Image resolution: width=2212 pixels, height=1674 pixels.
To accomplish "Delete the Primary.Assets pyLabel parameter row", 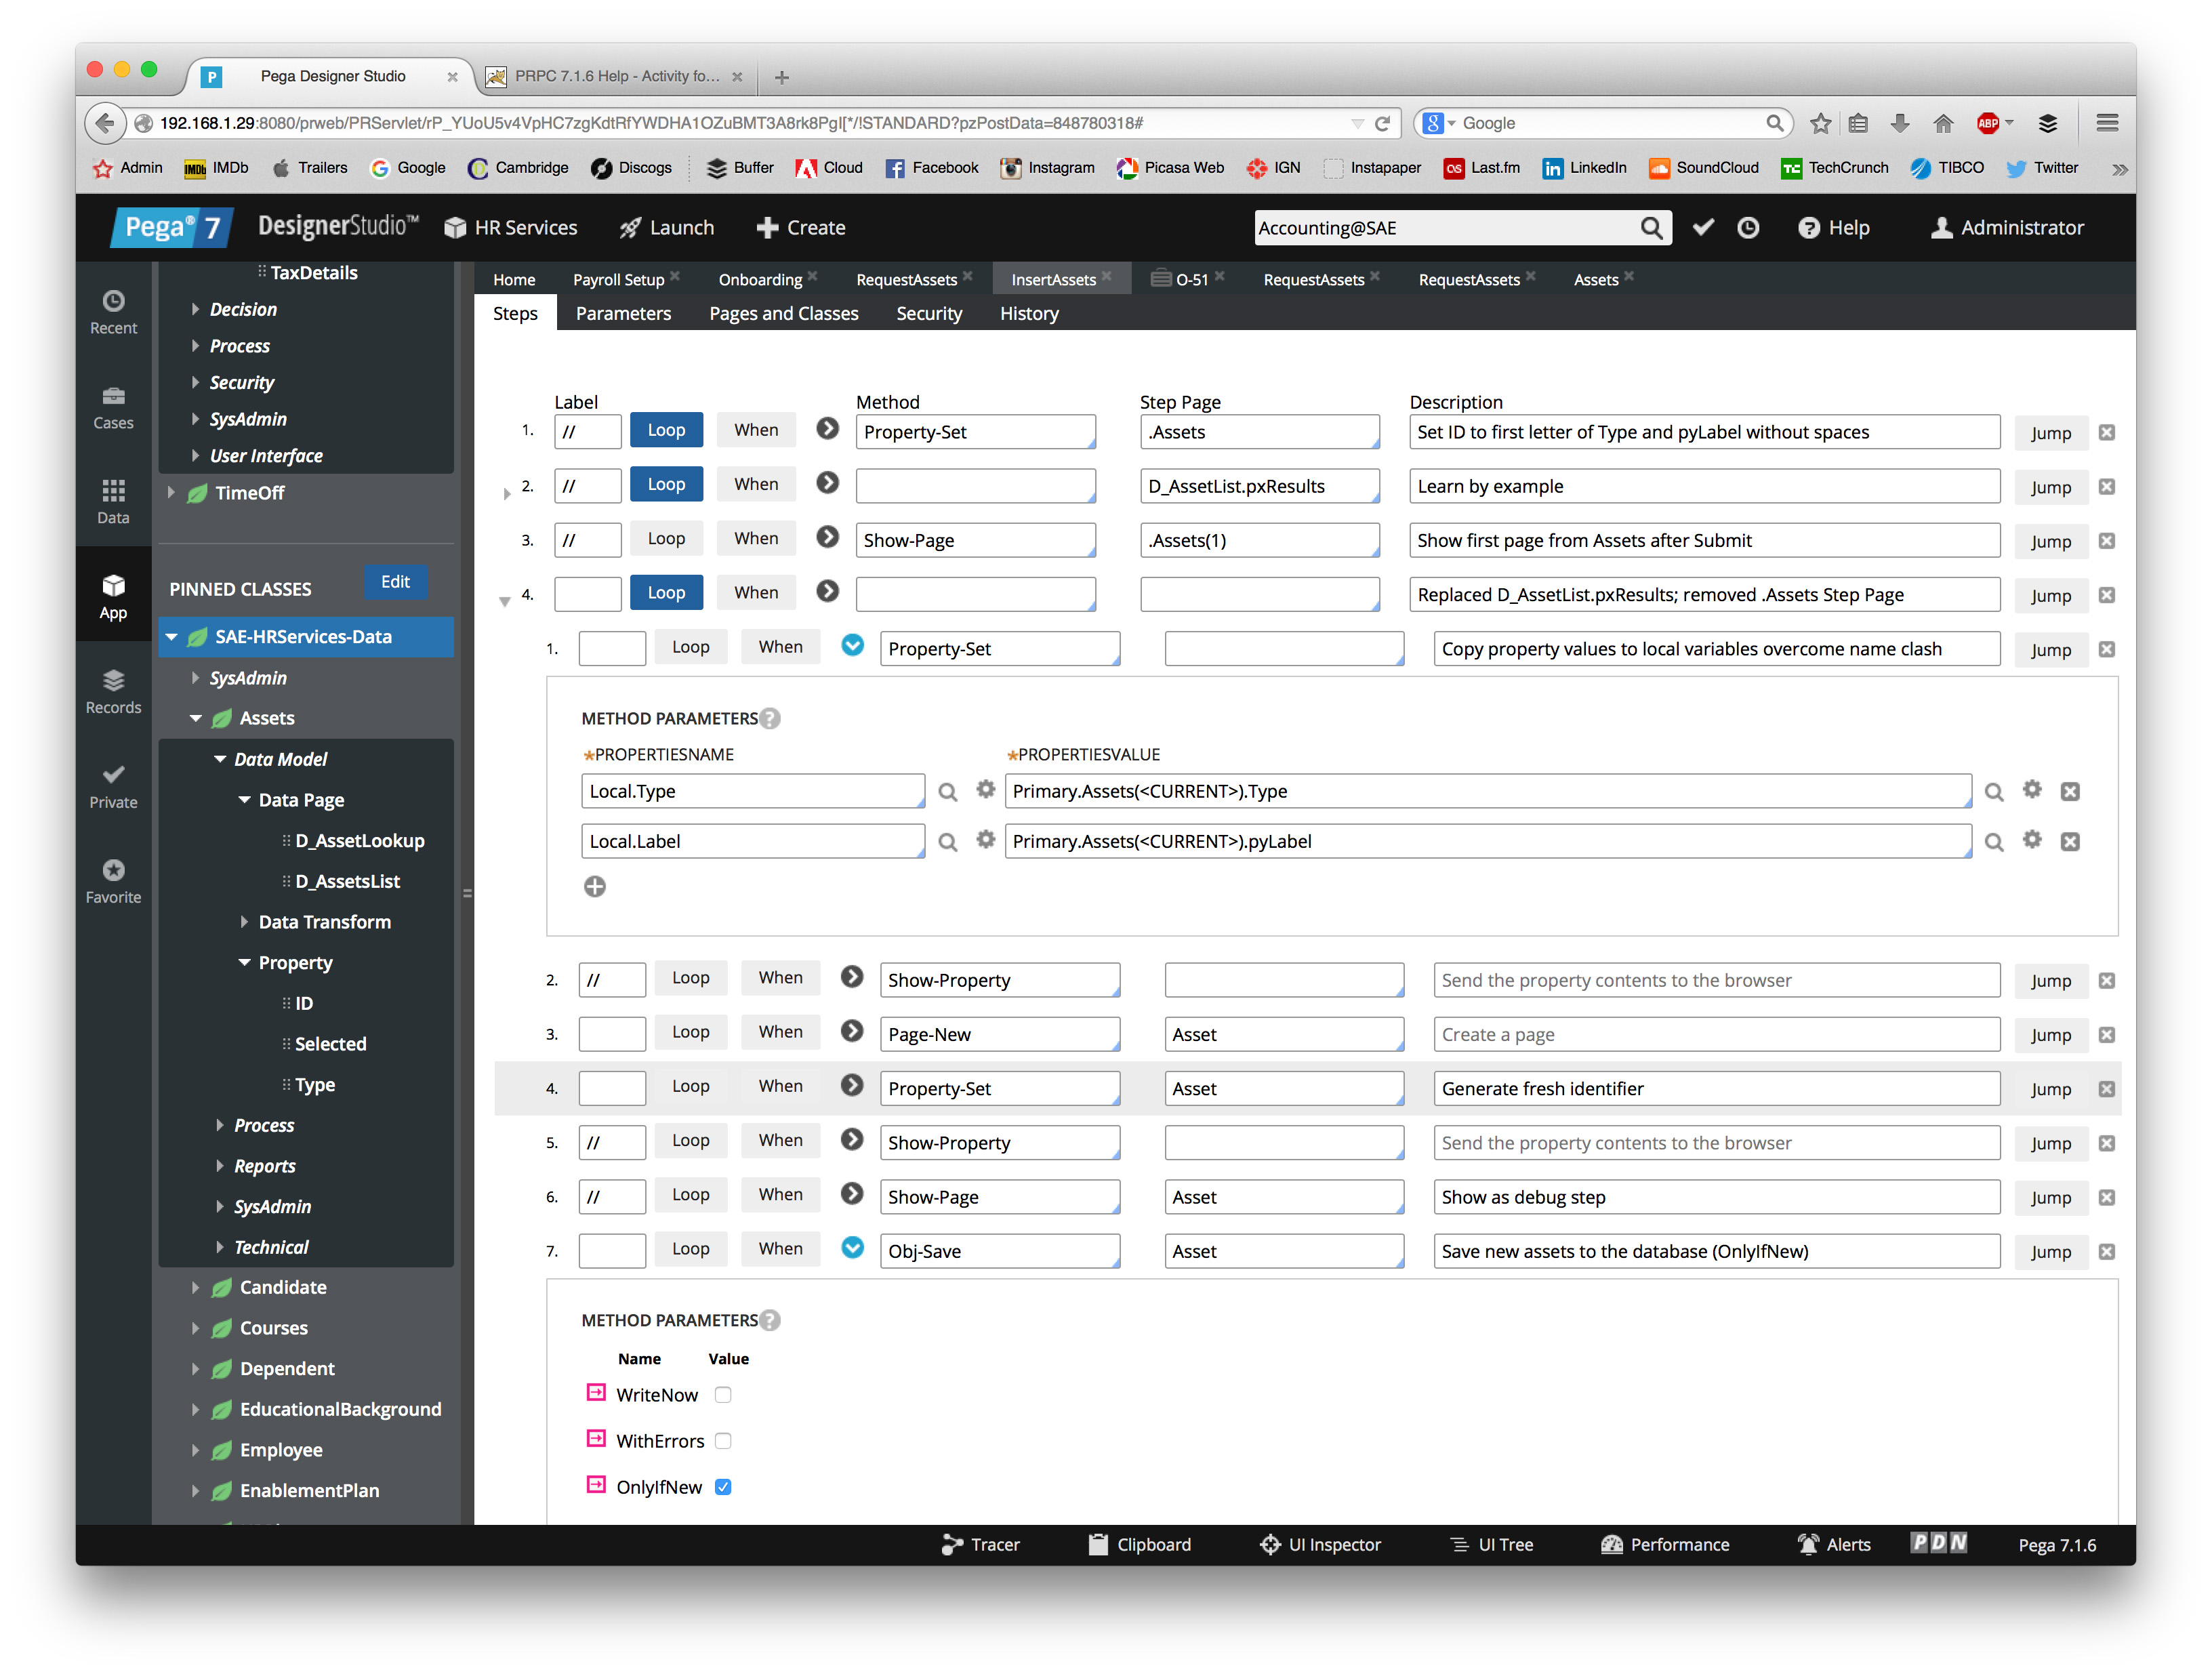I will pyautogui.click(x=2070, y=842).
